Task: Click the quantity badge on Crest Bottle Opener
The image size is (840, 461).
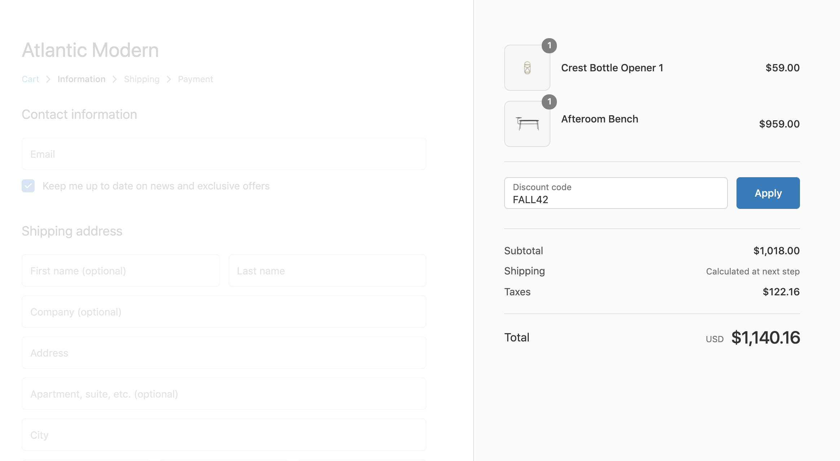Action: point(550,46)
